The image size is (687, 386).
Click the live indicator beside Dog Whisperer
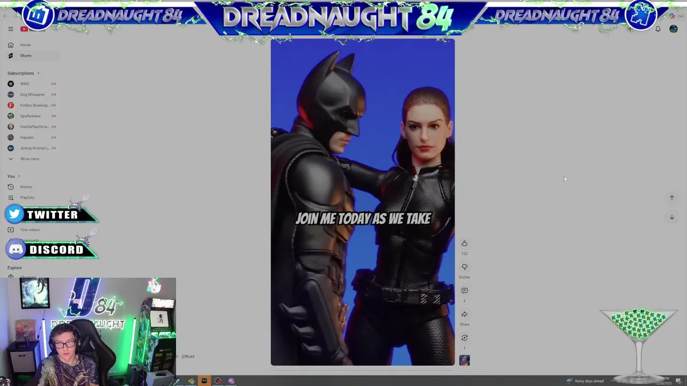[53, 94]
